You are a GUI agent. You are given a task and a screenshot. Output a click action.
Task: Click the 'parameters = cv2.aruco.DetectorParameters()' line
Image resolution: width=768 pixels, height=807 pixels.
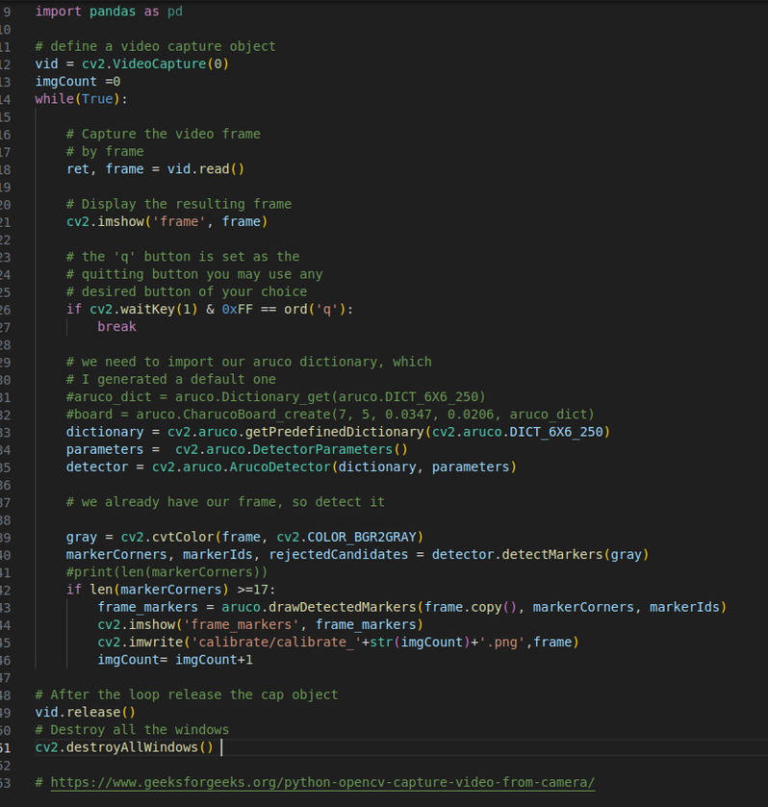[x=237, y=449]
